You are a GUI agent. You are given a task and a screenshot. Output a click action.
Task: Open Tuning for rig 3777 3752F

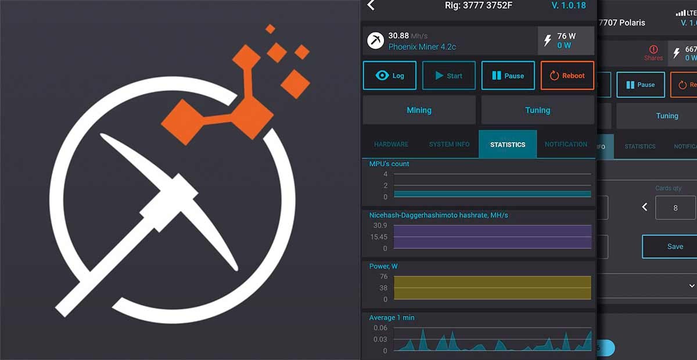(538, 110)
